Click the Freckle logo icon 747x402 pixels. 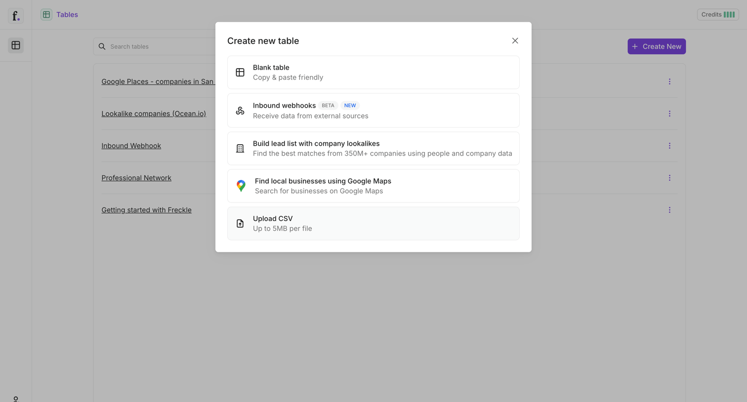point(16,16)
